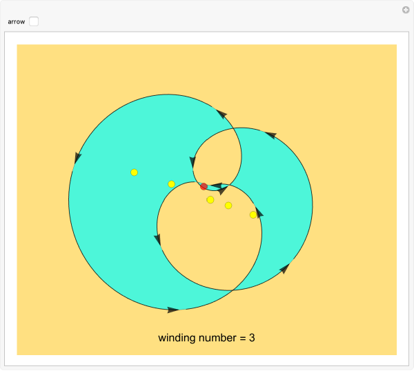Click the topmost arrowhead on the curve

[221, 113]
